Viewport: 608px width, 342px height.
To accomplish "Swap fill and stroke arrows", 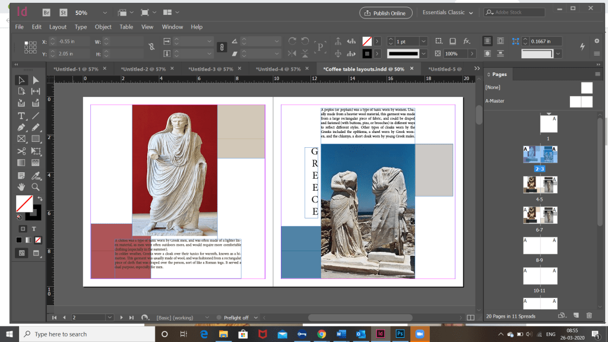I will click(39, 198).
